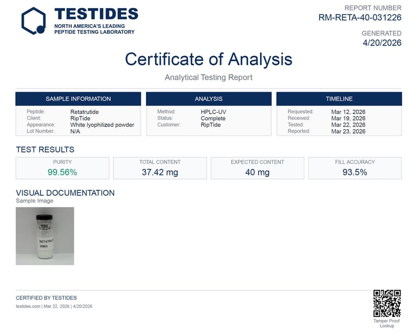Image resolution: width=415 pixels, height=333 pixels.
Task: Click White lyophilized powder appearance value
Action: (102, 125)
